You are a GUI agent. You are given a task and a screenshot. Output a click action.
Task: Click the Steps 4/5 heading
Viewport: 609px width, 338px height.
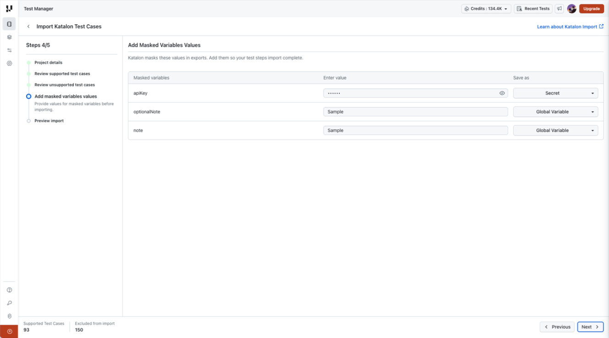(x=38, y=45)
